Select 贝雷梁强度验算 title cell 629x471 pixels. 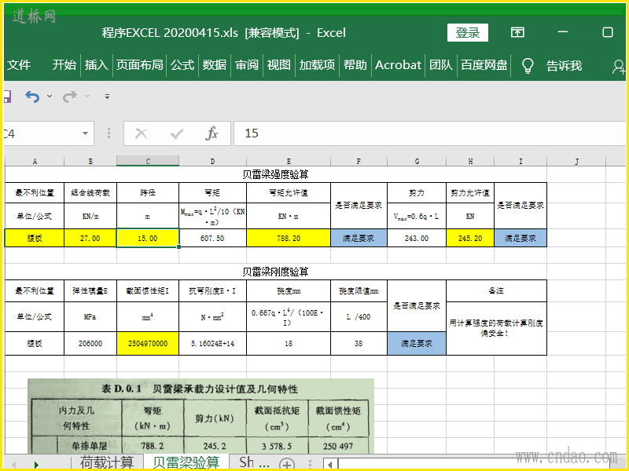click(276, 174)
